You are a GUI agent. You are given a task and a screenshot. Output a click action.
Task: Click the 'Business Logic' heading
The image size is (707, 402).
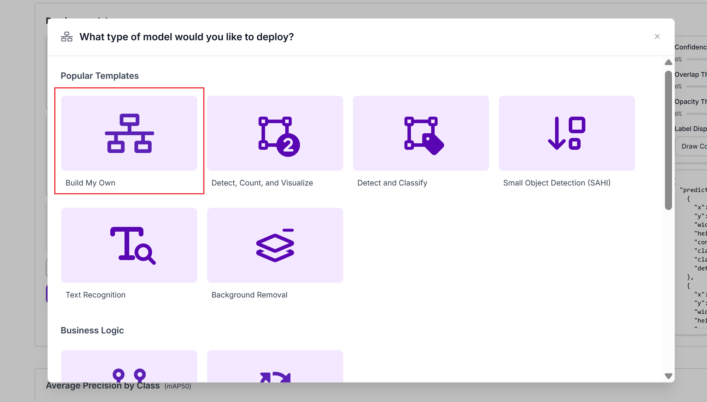(x=92, y=330)
